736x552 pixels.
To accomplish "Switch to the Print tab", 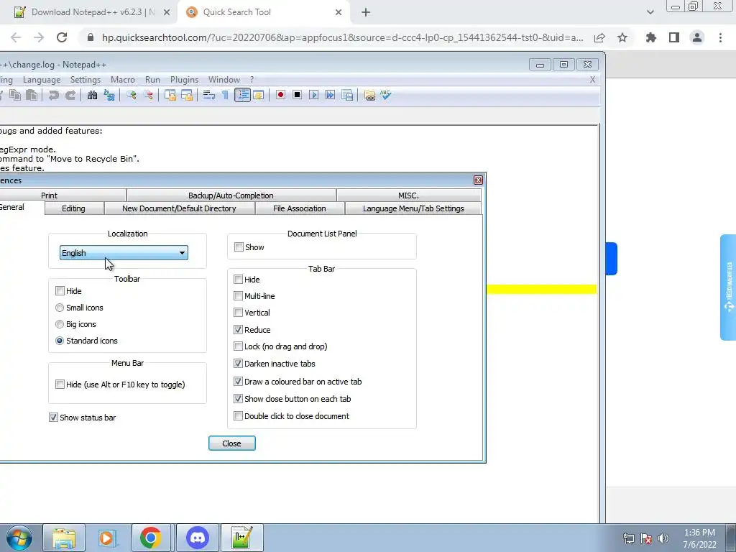I will point(50,195).
